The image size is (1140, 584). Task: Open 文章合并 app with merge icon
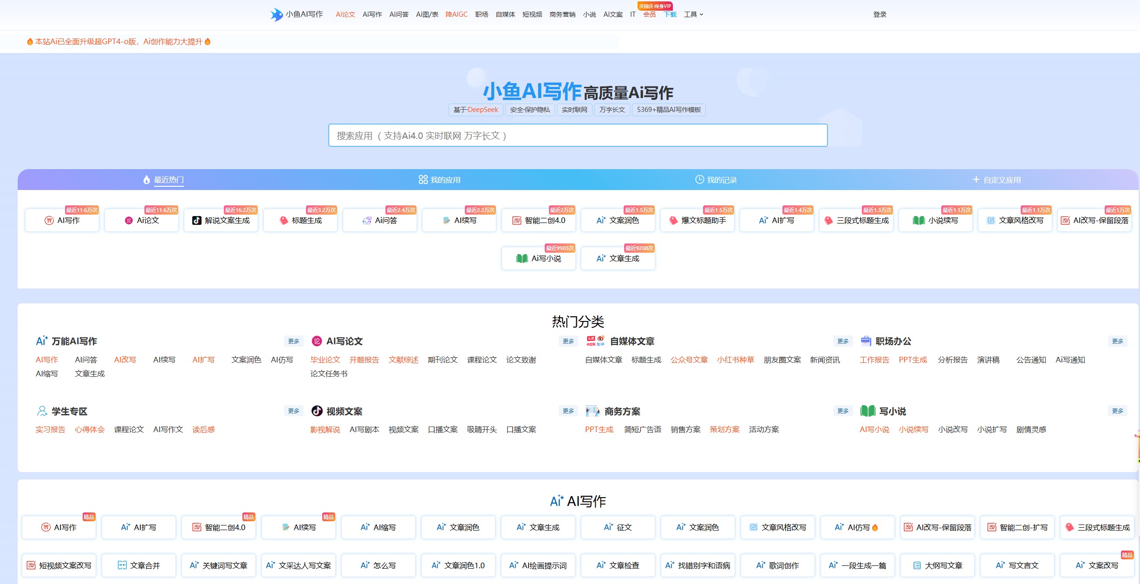(x=139, y=565)
